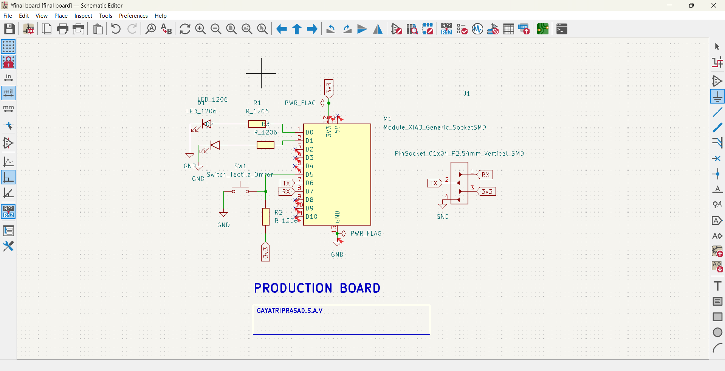Undo the last edit
This screenshot has width=725, height=371.
116,29
